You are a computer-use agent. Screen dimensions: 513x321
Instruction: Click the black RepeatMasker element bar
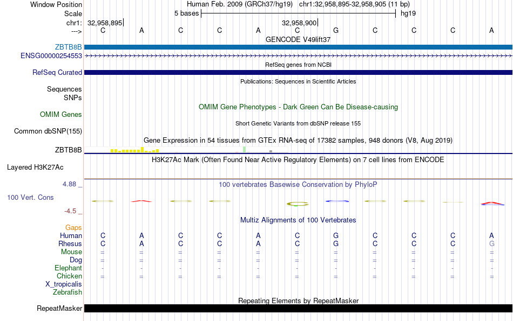[298, 308]
